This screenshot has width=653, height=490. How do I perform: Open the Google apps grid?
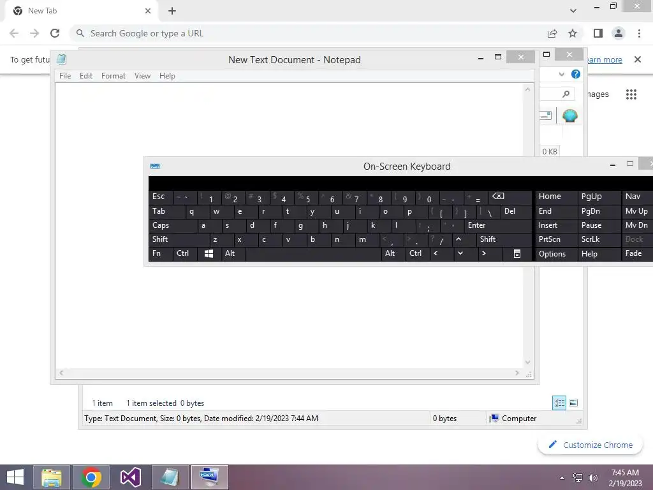(x=631, y=94)
